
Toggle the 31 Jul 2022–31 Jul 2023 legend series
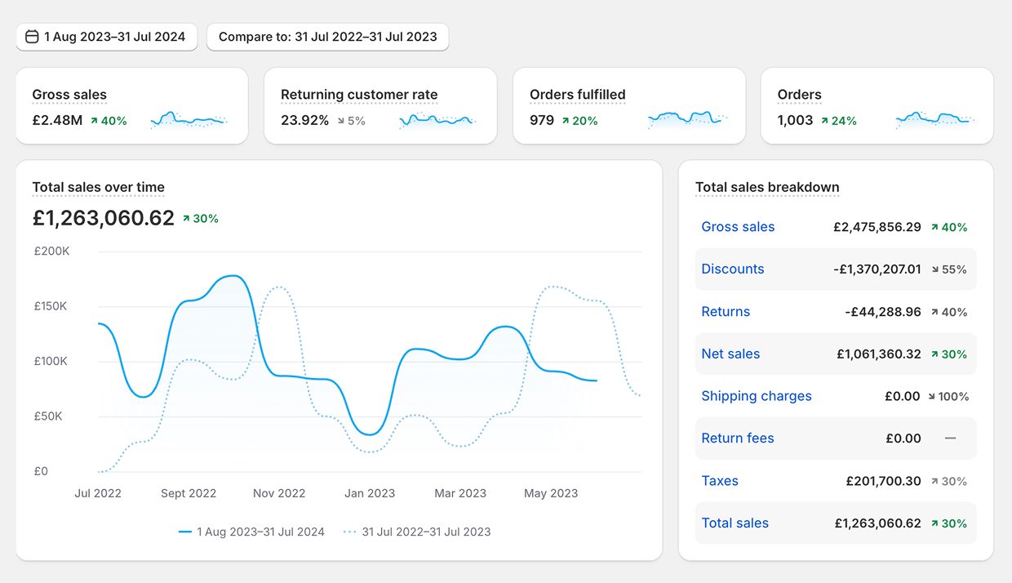coord(417,532)
